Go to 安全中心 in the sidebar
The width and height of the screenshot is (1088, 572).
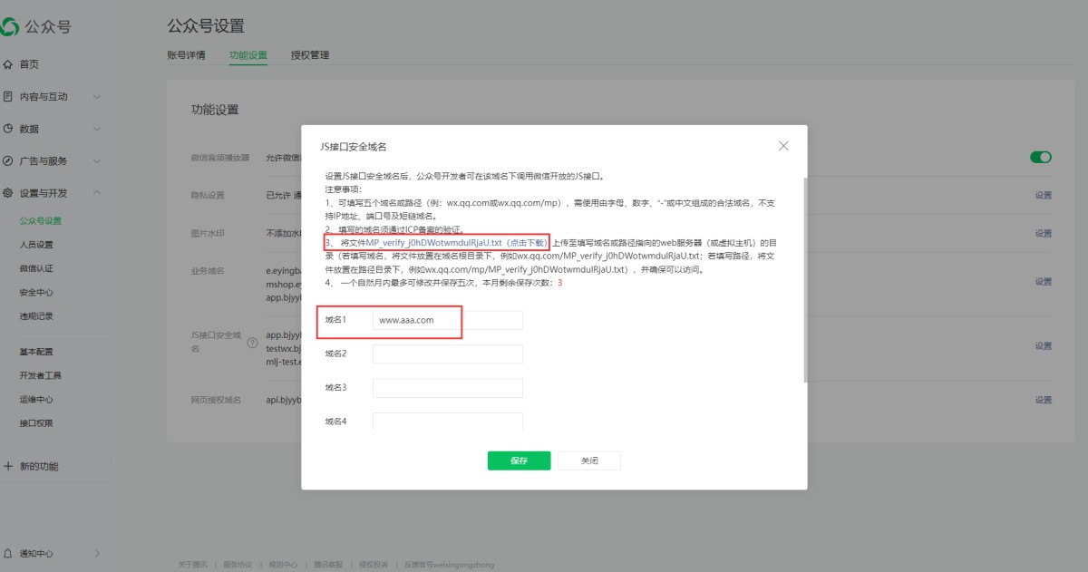point(36,293)
